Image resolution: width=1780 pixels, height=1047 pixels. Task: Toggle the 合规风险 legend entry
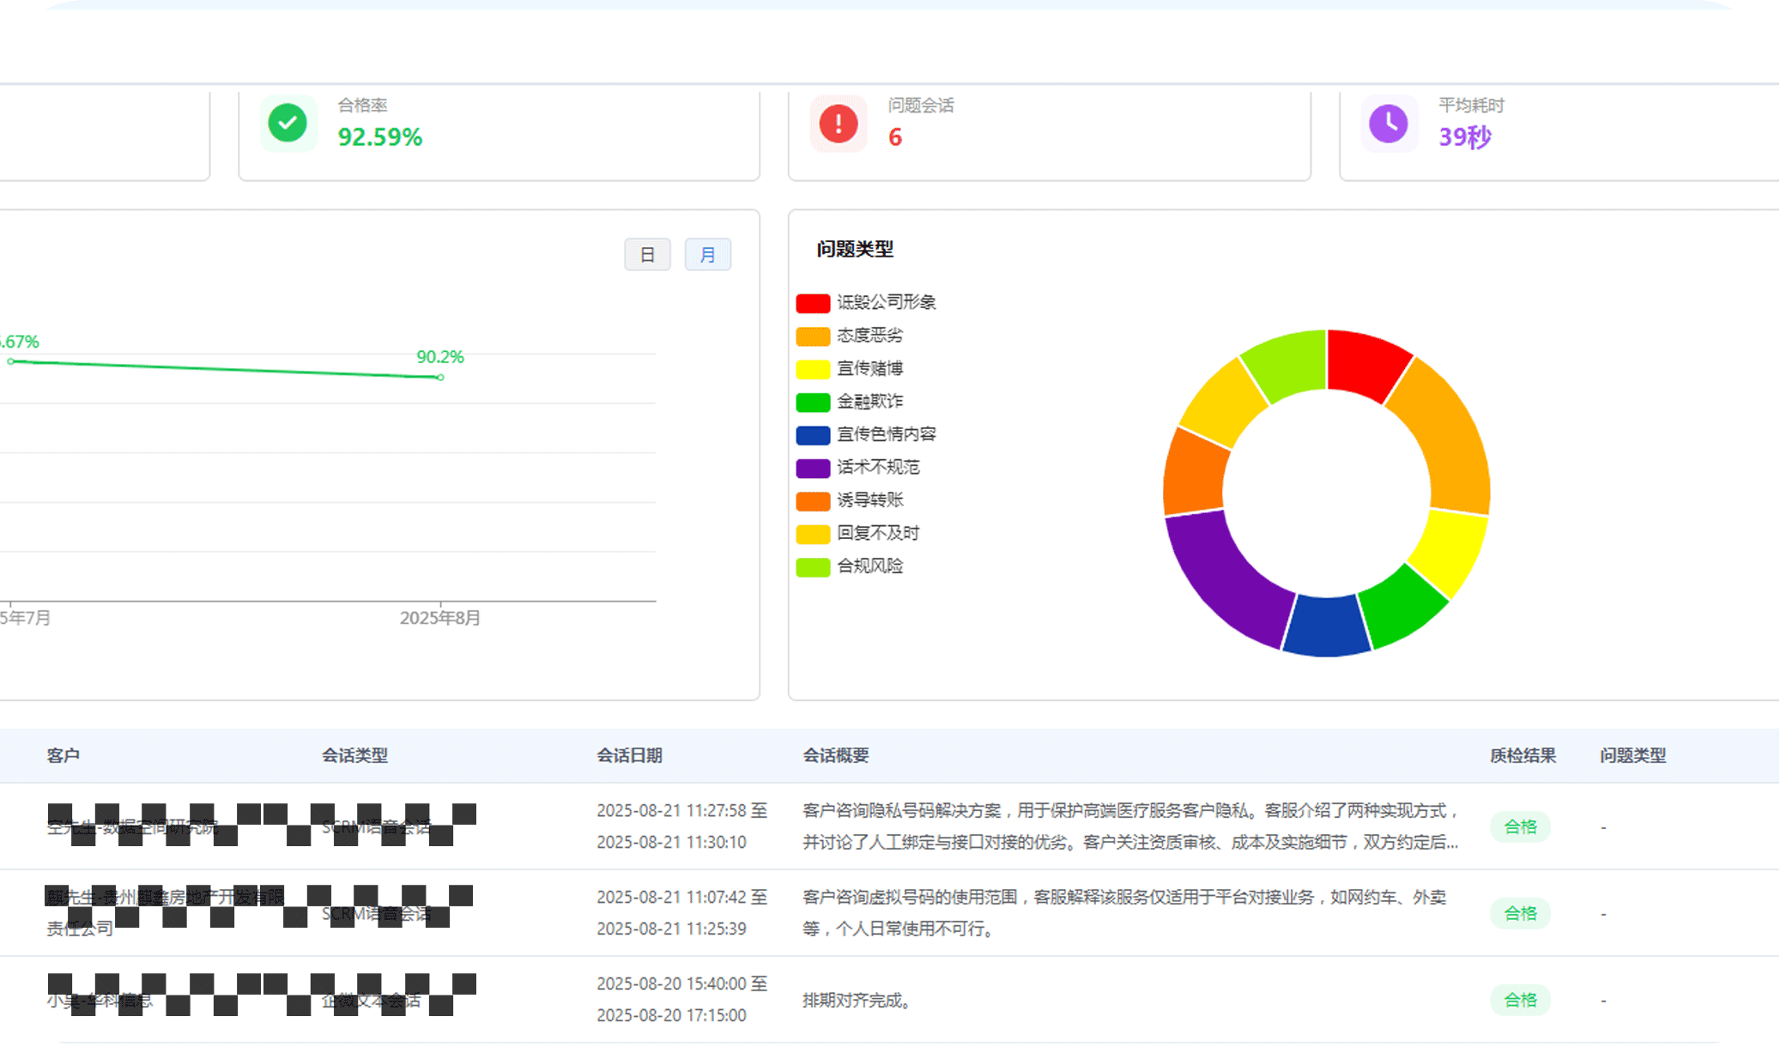[869, 566]
